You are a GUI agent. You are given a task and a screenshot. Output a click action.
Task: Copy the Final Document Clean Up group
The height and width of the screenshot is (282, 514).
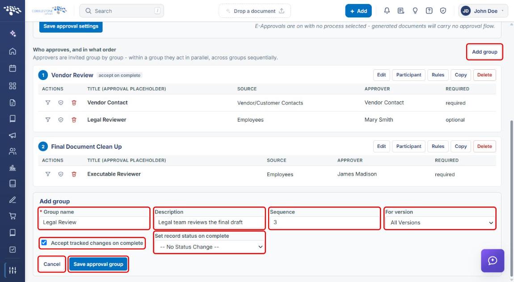click(460, 146)
